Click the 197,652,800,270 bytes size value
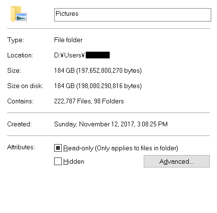Screen dimensions: 217x213 (x=109, y=70)
